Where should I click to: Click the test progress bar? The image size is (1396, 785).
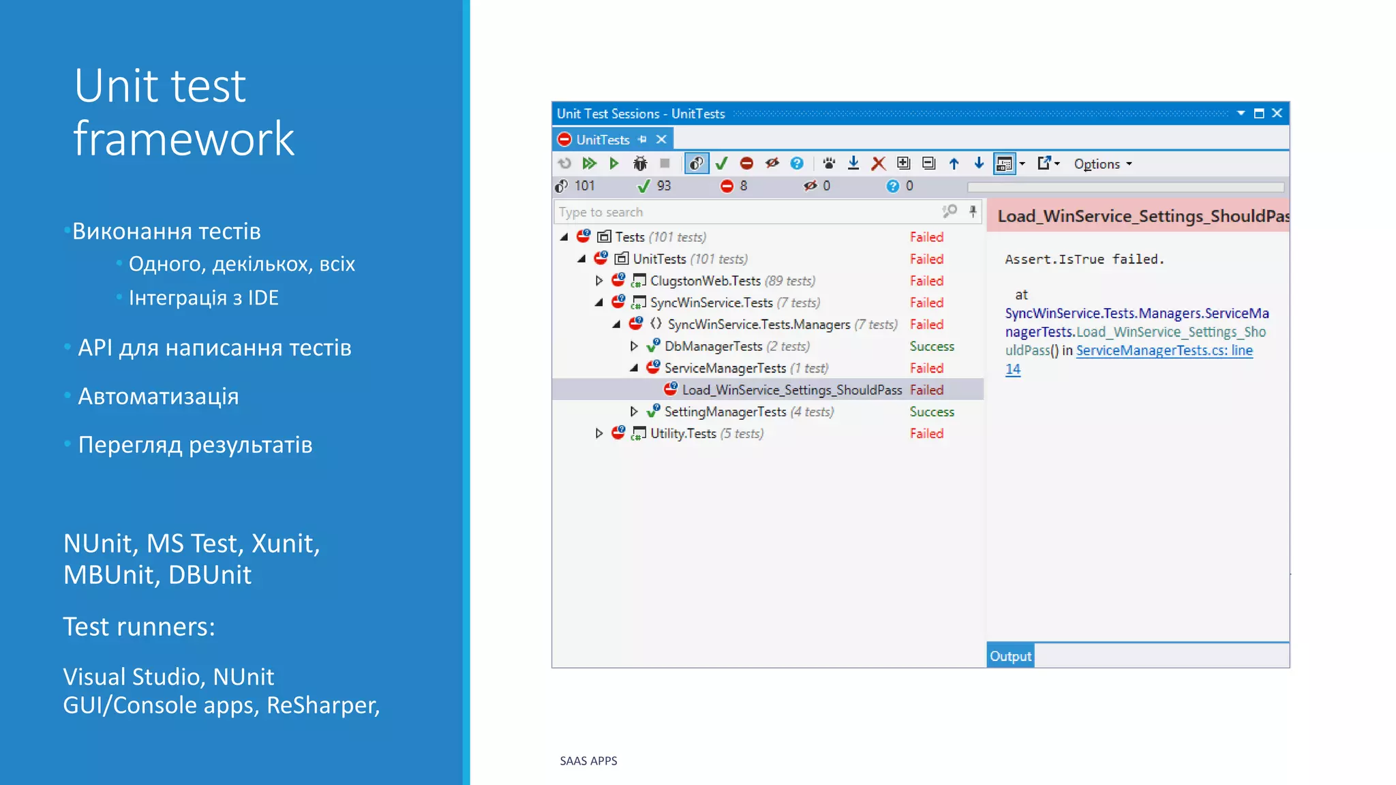click(1125, 187)
